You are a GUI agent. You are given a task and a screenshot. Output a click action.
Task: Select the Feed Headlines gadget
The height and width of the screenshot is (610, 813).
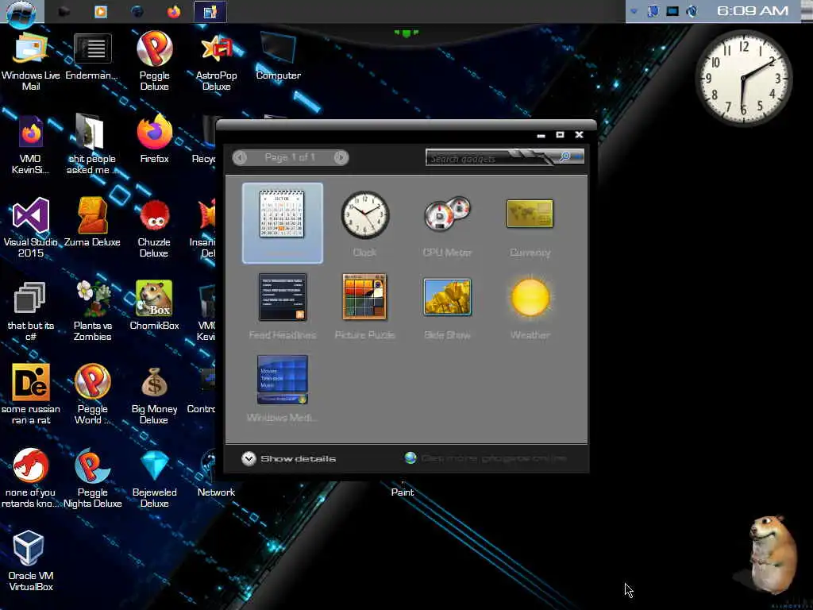click(283, 297)
